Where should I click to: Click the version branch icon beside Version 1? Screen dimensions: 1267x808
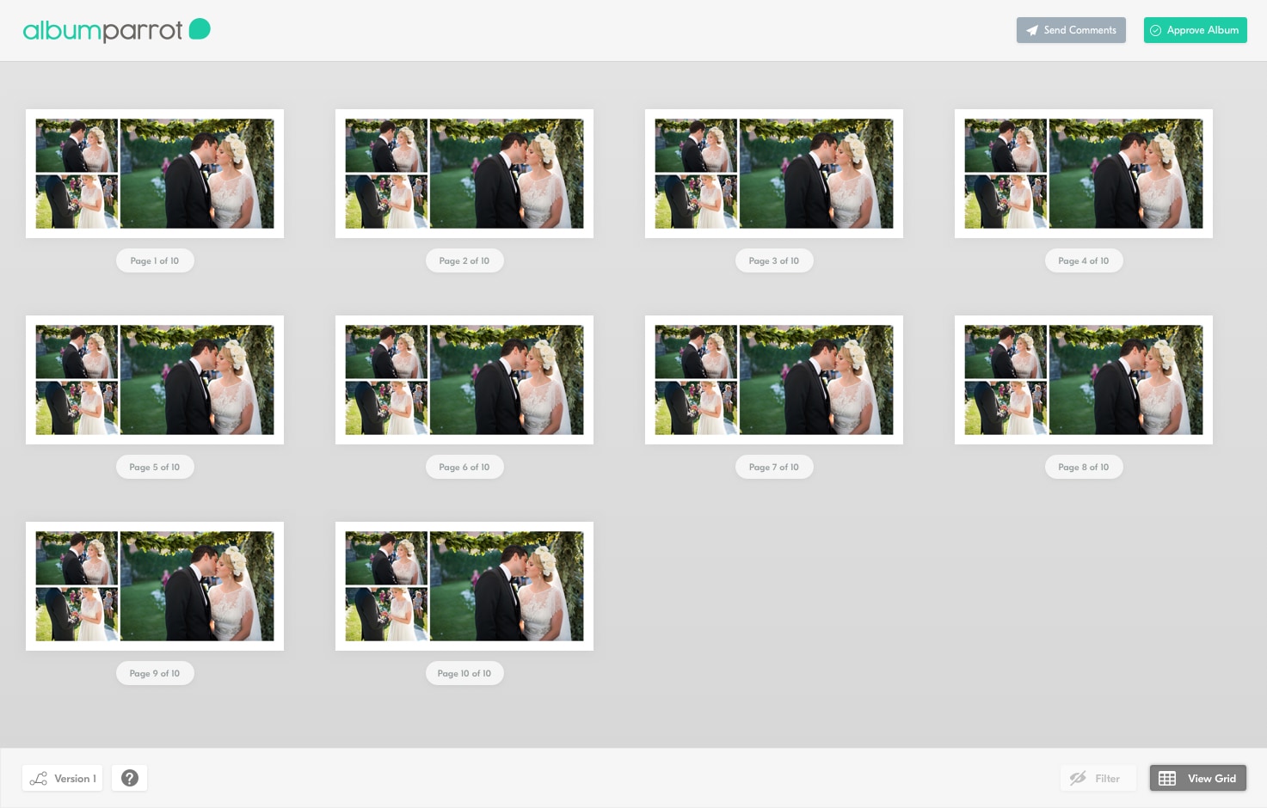click(x=39, y=777)
